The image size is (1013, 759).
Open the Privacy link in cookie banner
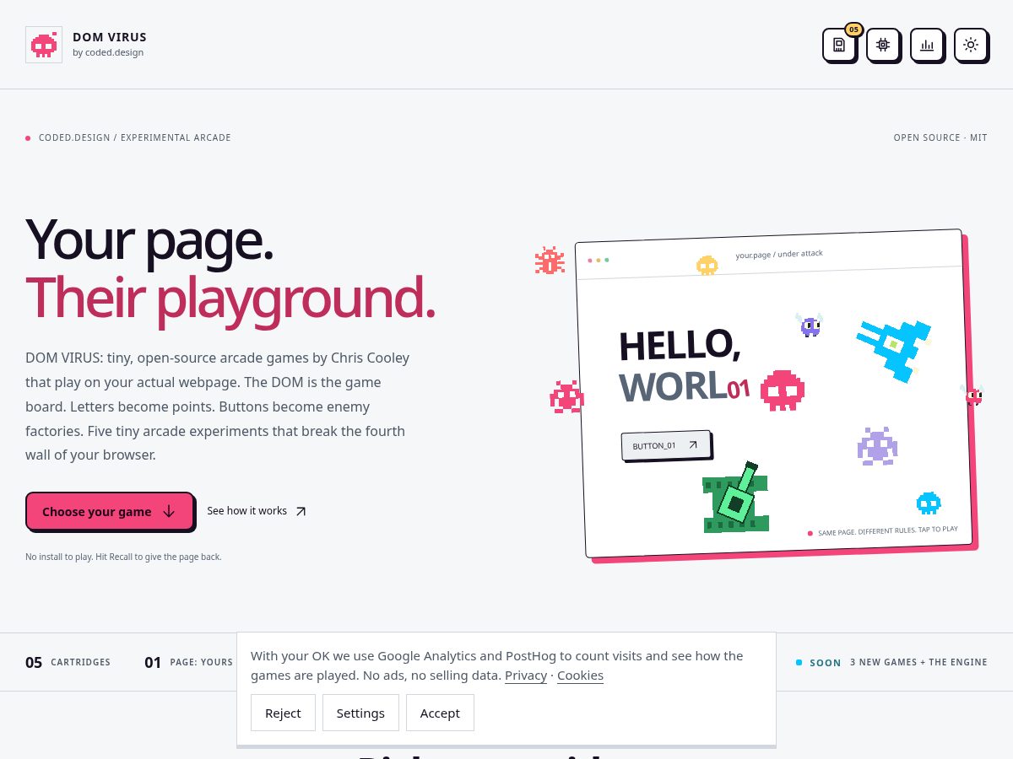point(526,676)
